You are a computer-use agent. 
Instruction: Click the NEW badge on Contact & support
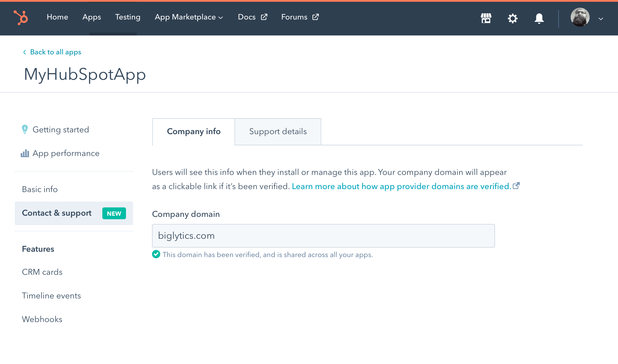pos(114,213)
